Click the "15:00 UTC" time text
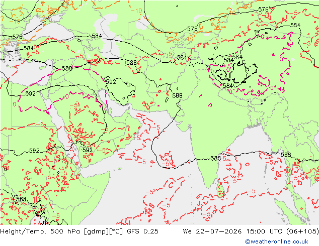Viewport: 319px width, 246px height. tap(265, 231)
